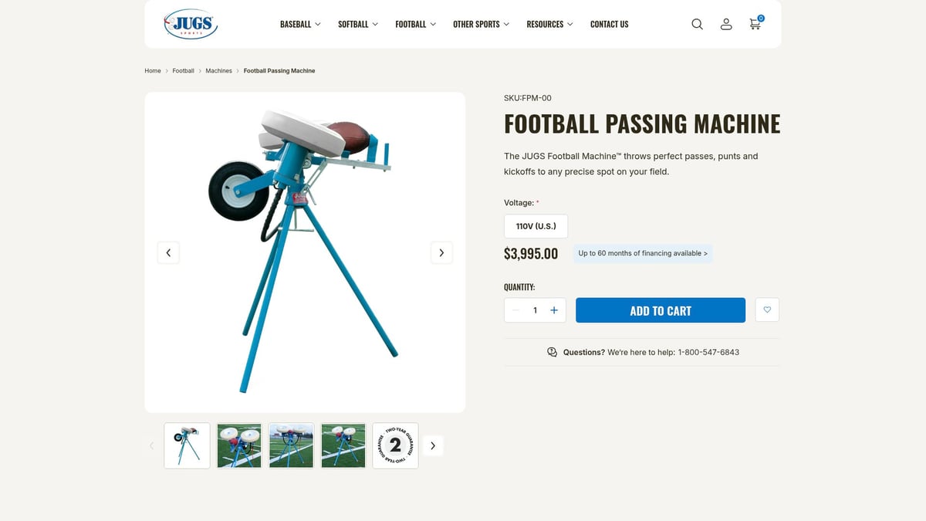This screenshot has width=926, height=521.
Task: Open the search
Action: (697, 24)
